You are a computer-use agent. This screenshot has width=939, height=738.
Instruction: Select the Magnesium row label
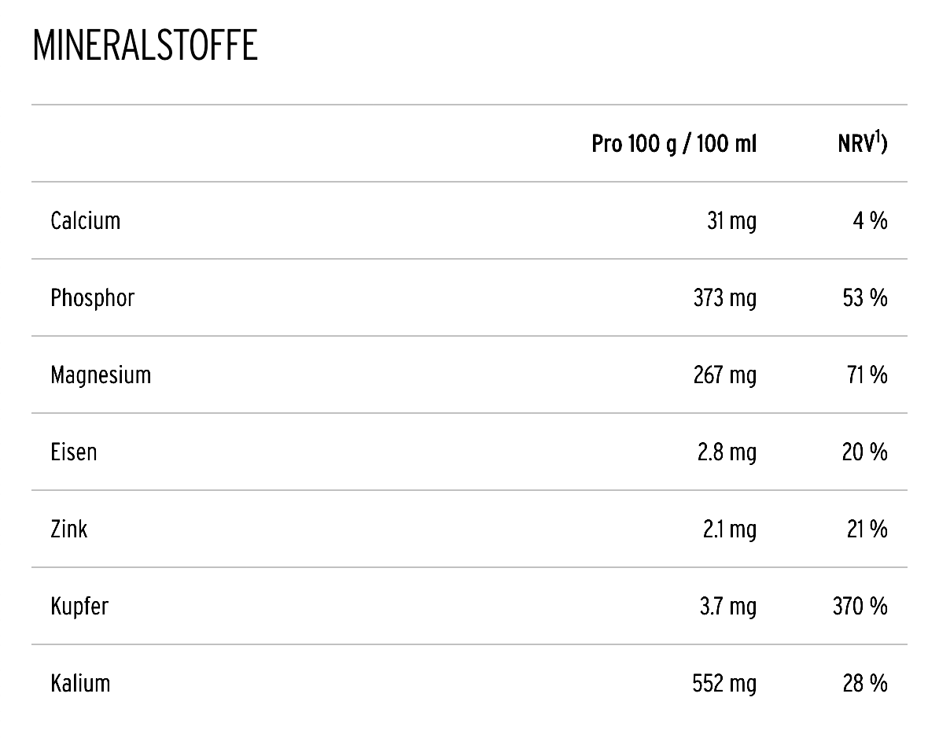coord(101,375)
